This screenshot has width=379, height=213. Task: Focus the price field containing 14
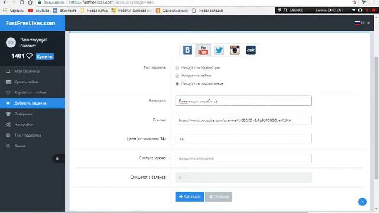pyautogui.click(x=243, y=139)
